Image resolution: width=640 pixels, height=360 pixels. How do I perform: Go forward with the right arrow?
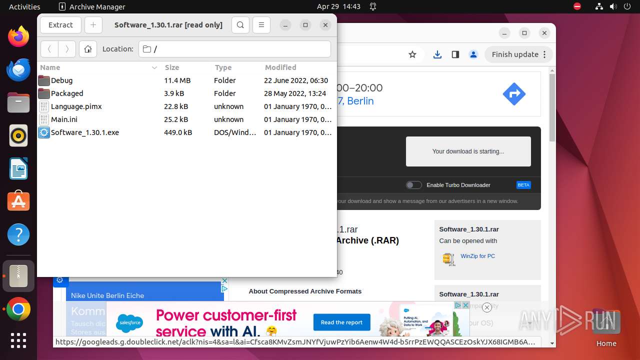tap(67, 49)
